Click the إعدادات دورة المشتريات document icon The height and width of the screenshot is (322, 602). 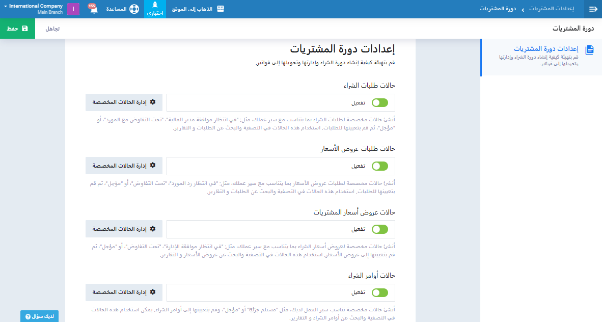click(x=589, y=49)
